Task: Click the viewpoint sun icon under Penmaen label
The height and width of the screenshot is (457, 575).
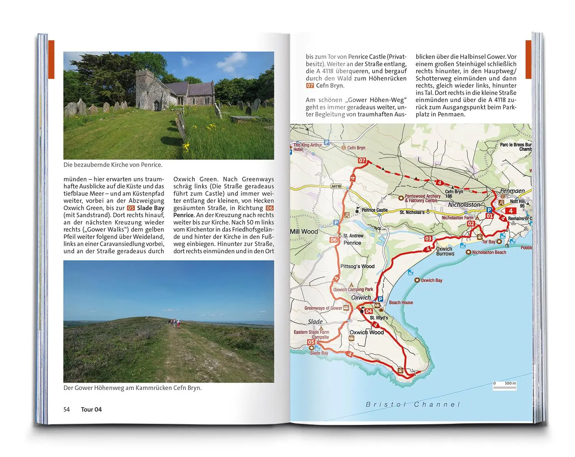Action: click(x=503, y=196)
